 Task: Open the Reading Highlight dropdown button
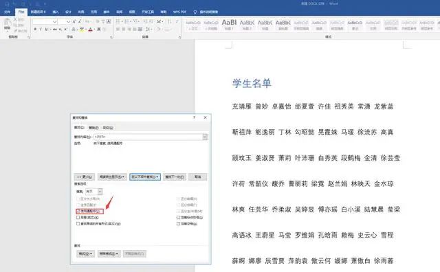tap(112, 177)
